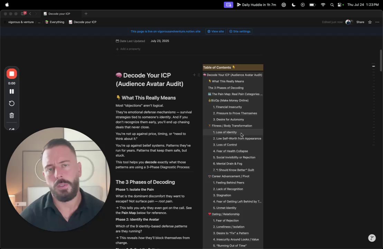
Task: Click the presenter webcam bubble
Action: [x=58, y=179]
